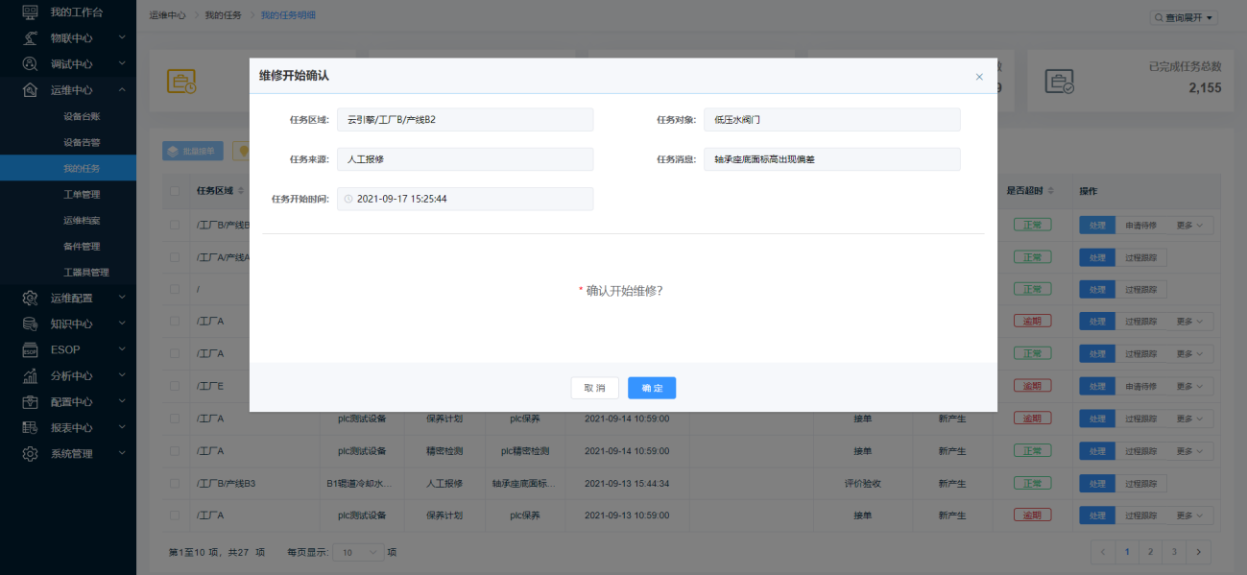Click the 分析中心 chart icon
This screenshot has height=575, width=1247.
pyautogui.click(x=30, y=375)
